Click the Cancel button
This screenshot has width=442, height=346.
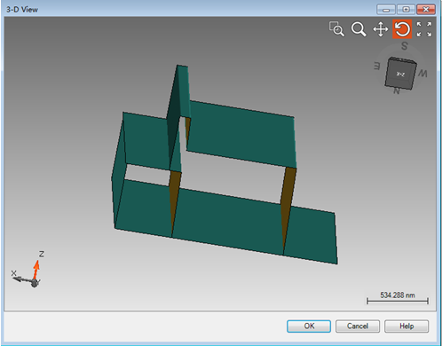[358, 326]
